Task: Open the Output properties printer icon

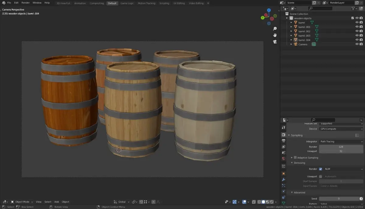Action: tap(283, 141)
